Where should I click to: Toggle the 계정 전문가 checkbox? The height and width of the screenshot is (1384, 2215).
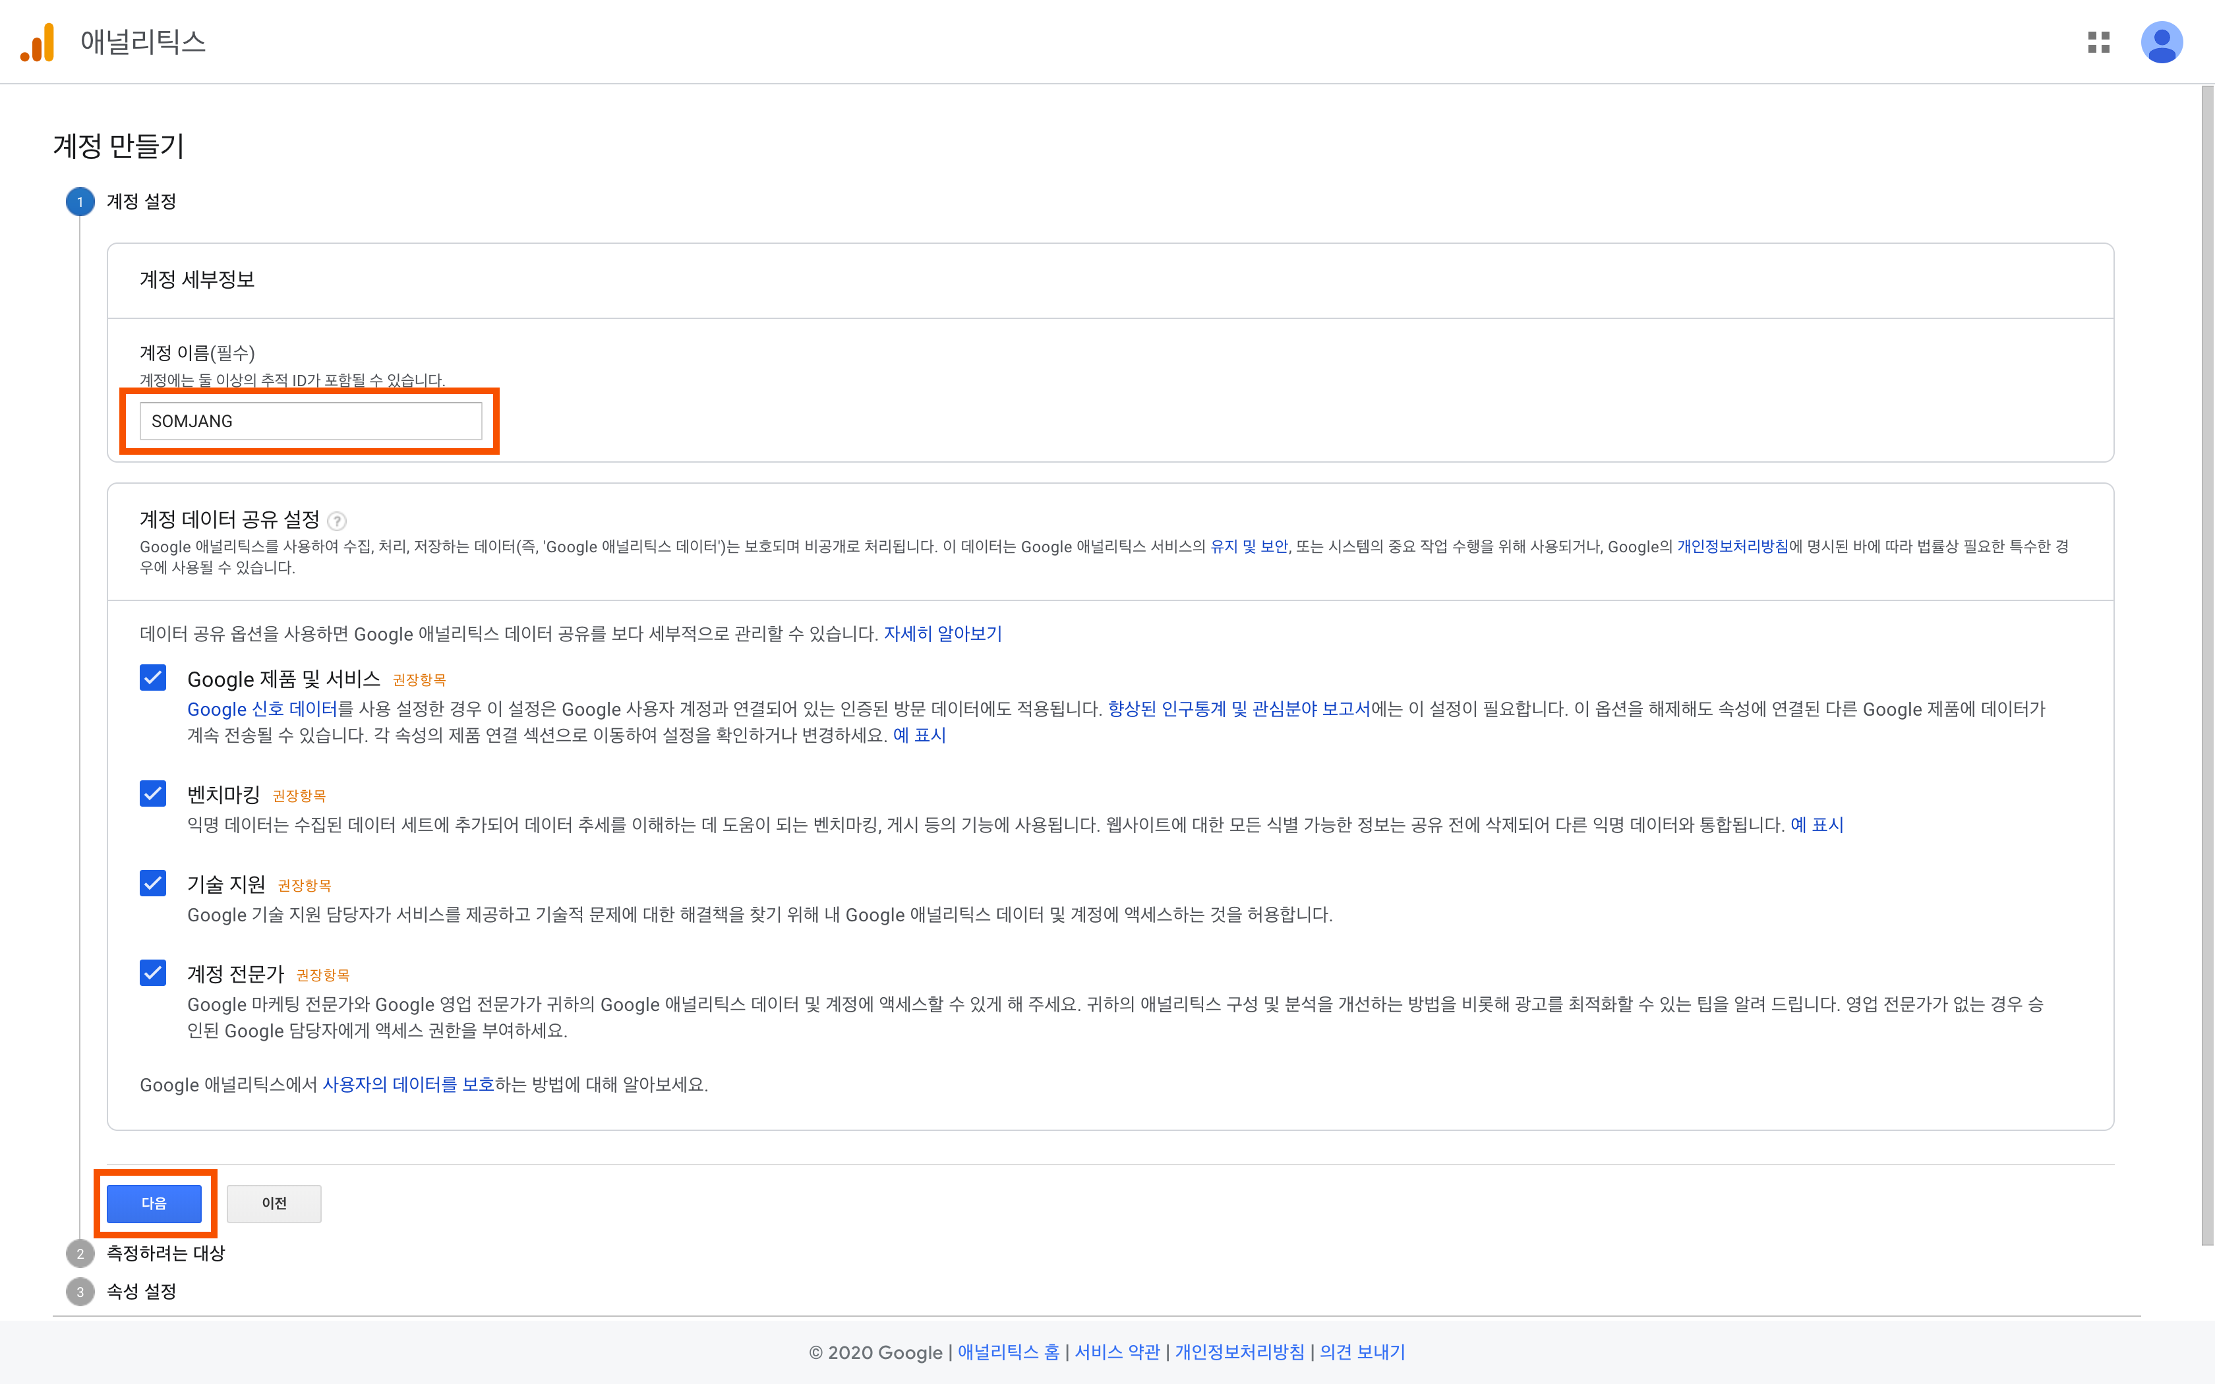click(x=153, y=972)
